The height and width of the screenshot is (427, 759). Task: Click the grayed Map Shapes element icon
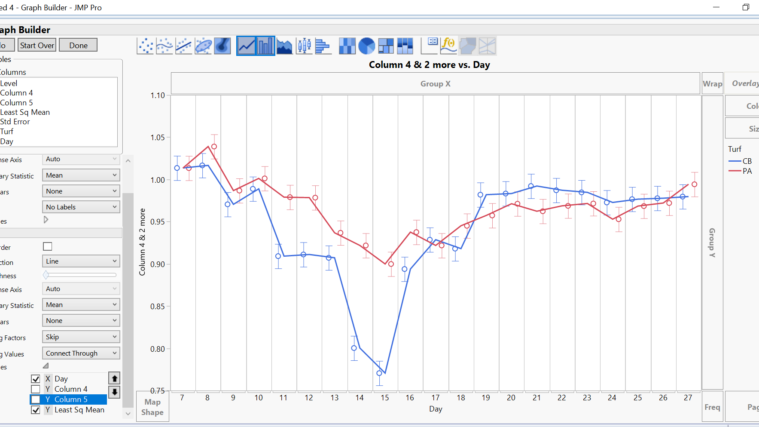468,46
